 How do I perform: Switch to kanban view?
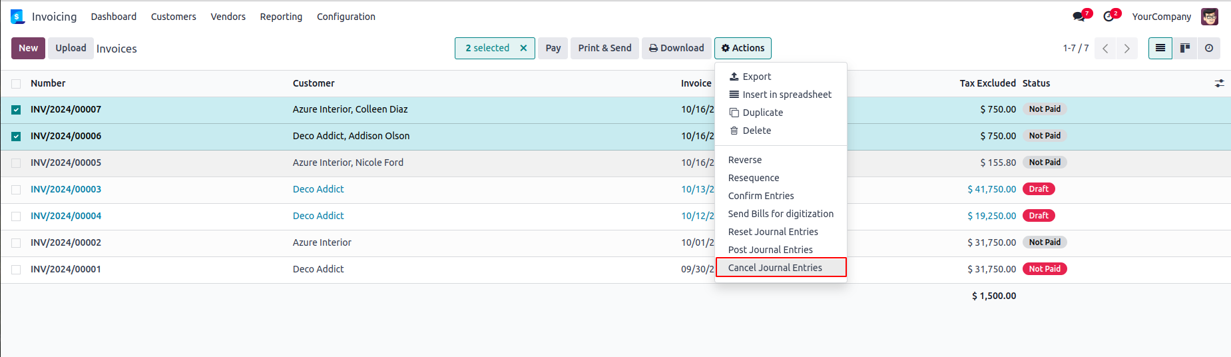click(x=1184, y=48)
